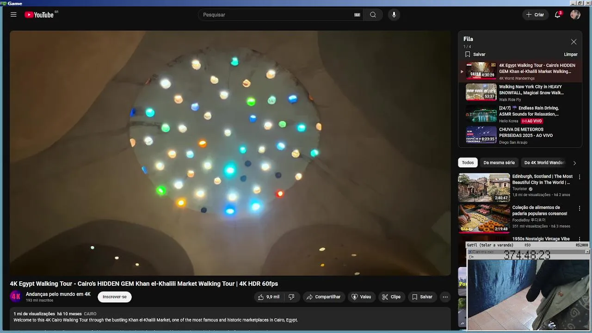Click the Hello Korea channel name in queue
Image resolution: width=592 pixels, height=333 pixels.
tap(509, 121)
